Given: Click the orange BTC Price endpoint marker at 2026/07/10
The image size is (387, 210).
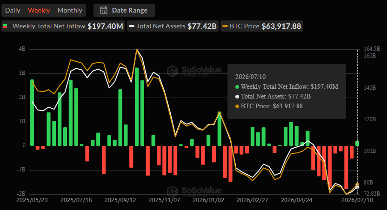Looking at the screenshot, I should point(357,184).
